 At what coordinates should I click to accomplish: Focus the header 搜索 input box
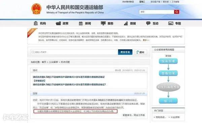(157, 12)
